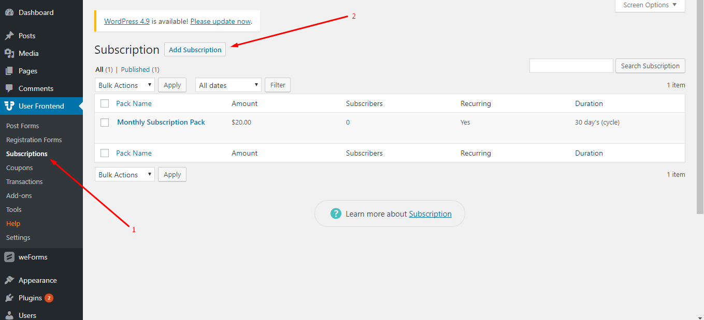
Task: Click the Posts pushpin icon
Action: pos(9,36)
